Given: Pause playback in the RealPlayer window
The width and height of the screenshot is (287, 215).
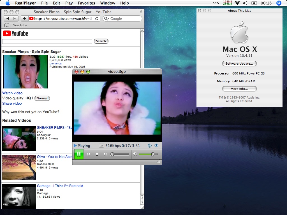Looking at the screenshot, I should [x=79, y=154].
